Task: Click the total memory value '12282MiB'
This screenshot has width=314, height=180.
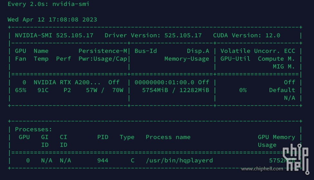Action: (194, 90)
